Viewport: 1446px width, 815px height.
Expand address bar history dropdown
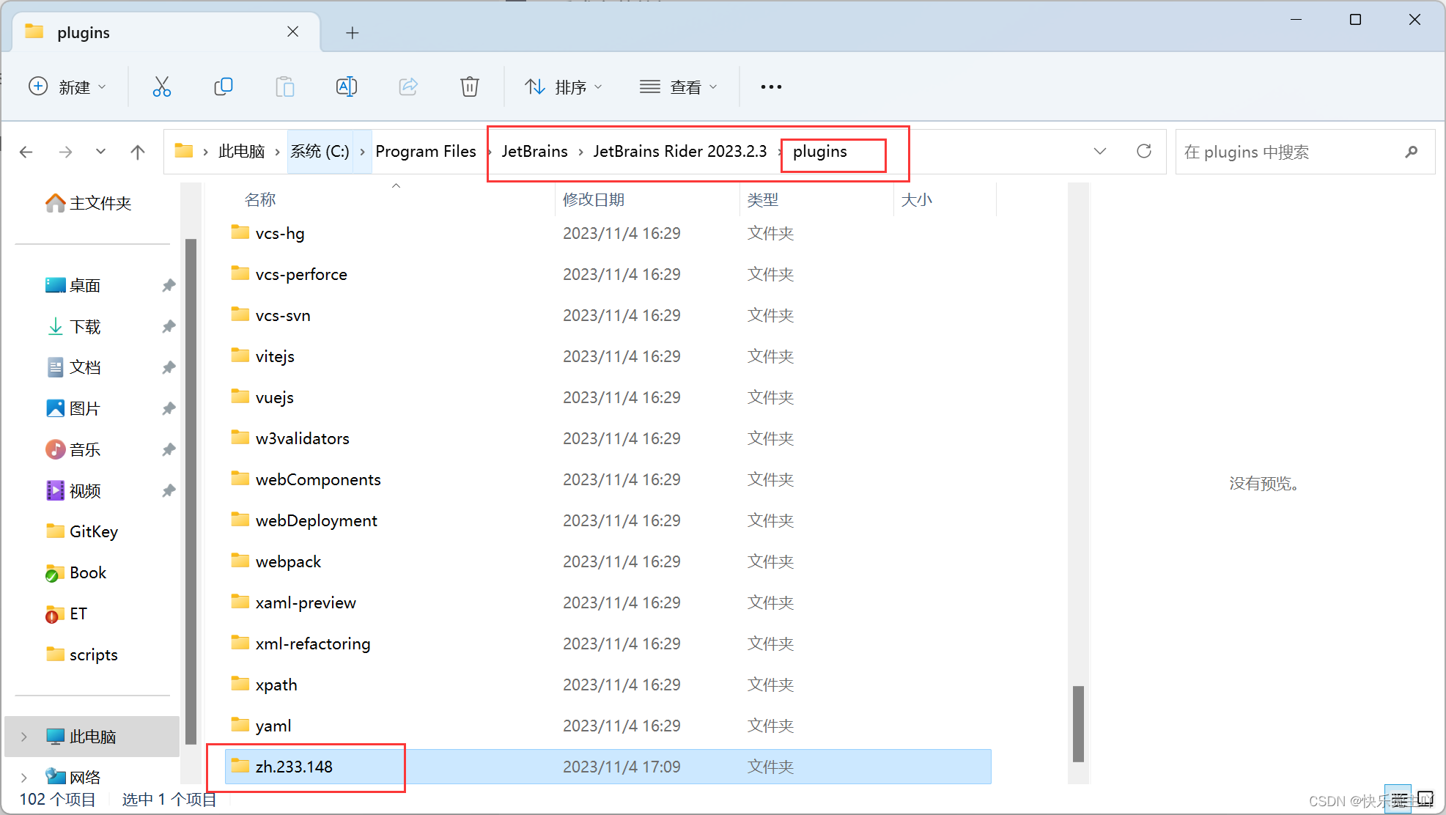point(1099,151)
